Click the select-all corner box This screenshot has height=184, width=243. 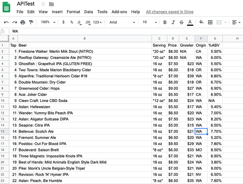click(x=4, y=38)
